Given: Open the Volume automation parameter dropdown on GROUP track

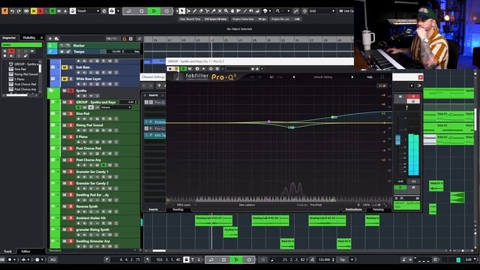Looking at the screenshot, I should (x=116, y=107).
